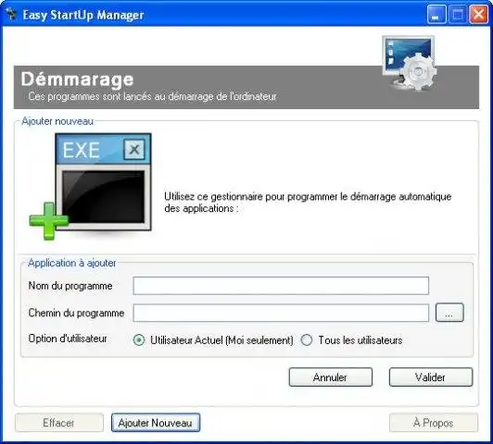Click the computer gear logo in header
The height and width of the screenshot is (444, 493).
point(410,63)
